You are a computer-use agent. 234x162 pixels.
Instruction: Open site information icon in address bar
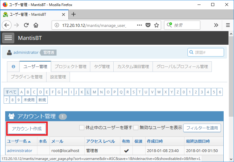57,25
